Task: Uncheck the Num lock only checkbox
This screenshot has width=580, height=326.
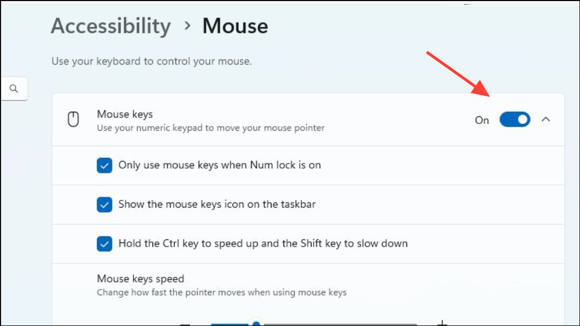Action: [104, 166]
